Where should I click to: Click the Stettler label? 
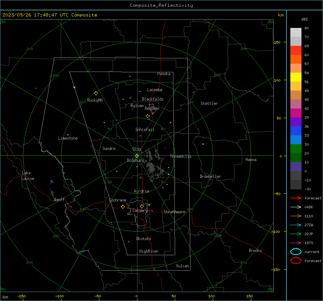click(209, 103)
